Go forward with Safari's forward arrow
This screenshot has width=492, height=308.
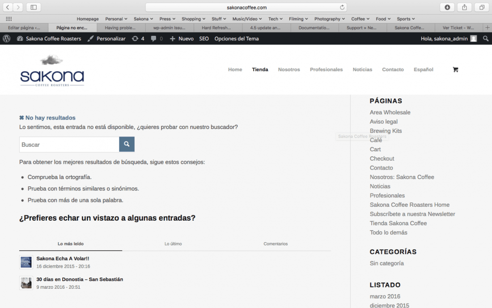point(18,7)
